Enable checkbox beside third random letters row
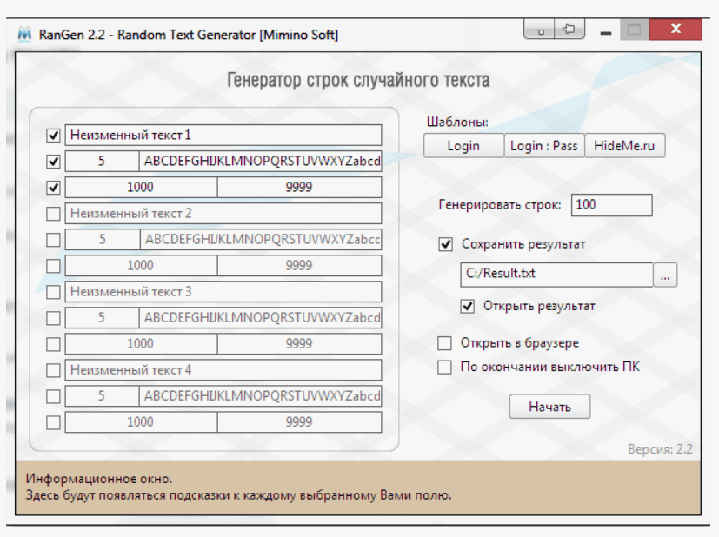 53,317
